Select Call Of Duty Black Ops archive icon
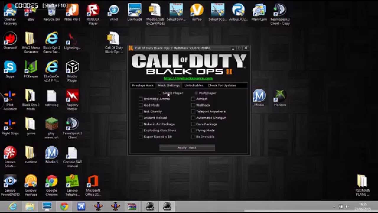This screenshot has width=378, height=213. pos(114,43)
